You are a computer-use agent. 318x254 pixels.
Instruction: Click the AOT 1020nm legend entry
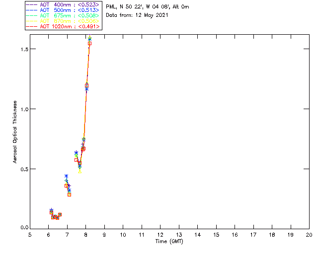coord(63,26)
